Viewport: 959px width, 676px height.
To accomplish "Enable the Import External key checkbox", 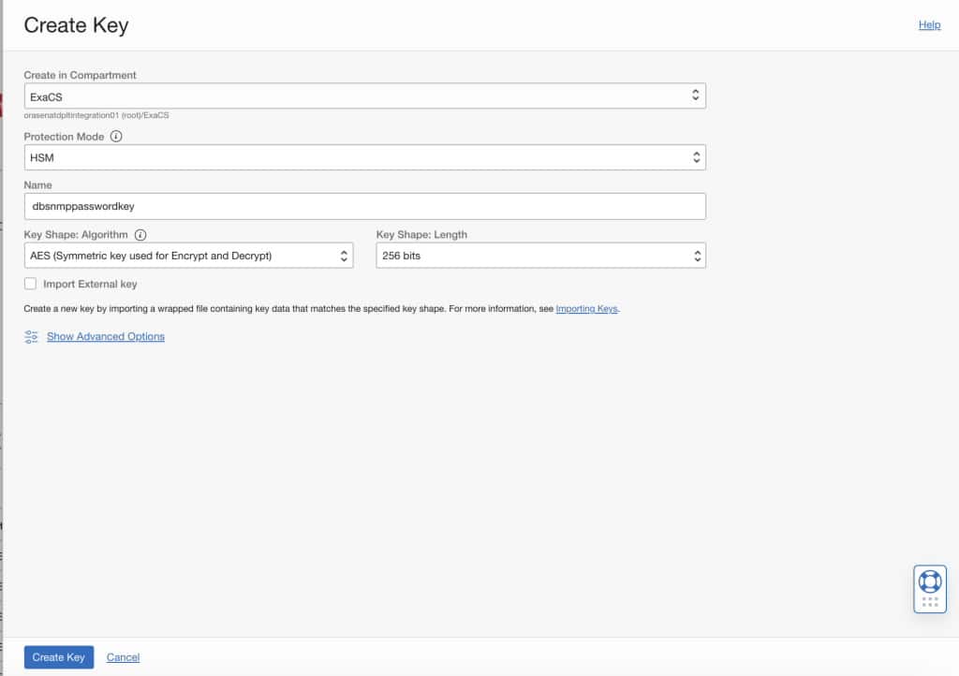I will tap(28, 284).
